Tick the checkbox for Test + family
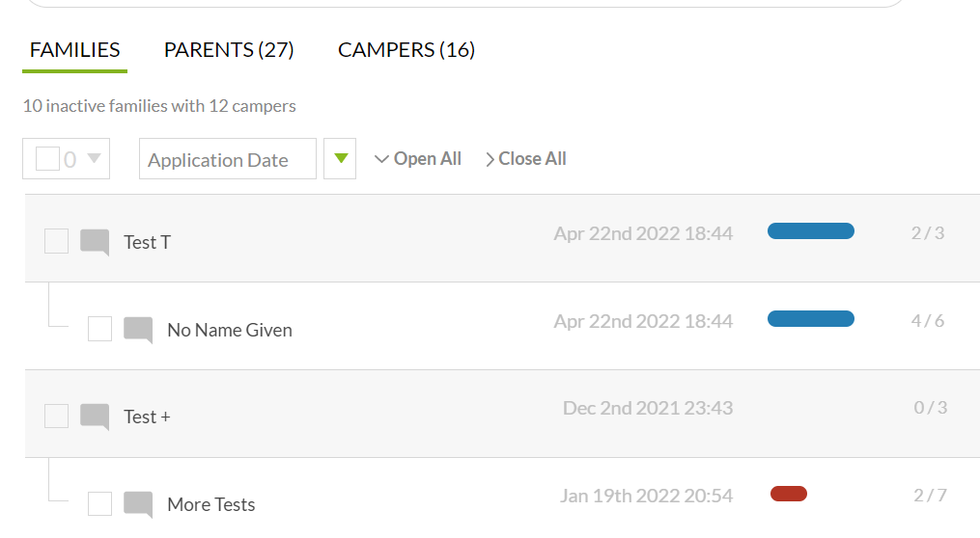 click(56, 416)
